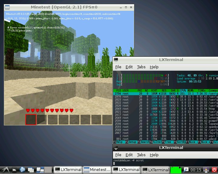The image size is (218, 174).
Task: Open the htop LXTerminal window menu icon
Action: 116,60
